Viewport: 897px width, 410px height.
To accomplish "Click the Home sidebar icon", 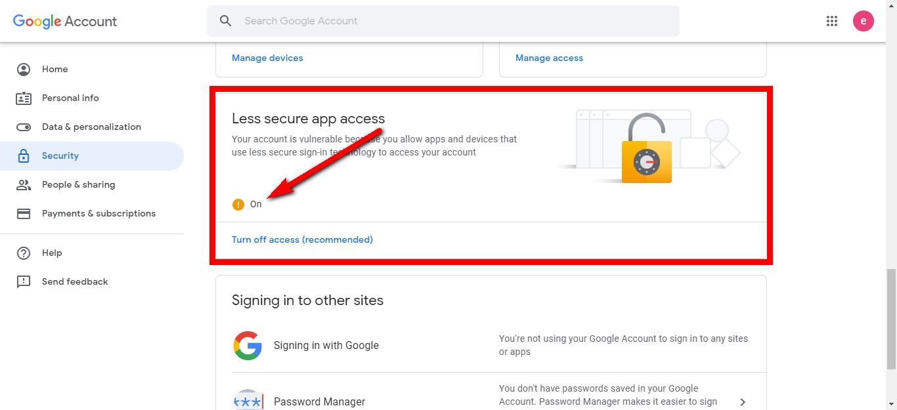I will tap(24, 69).
